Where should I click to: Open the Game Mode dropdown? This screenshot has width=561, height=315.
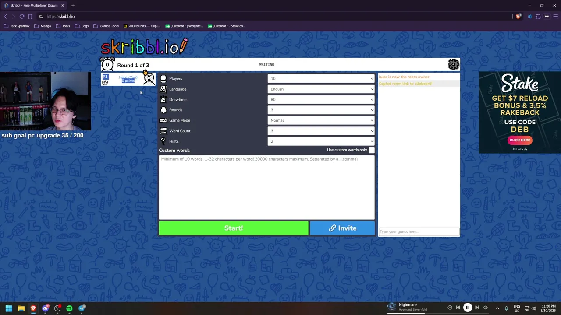tap(321, 120)
